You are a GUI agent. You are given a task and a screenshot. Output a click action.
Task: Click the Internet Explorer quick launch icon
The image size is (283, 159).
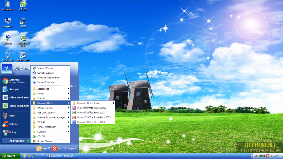[34, 156]
